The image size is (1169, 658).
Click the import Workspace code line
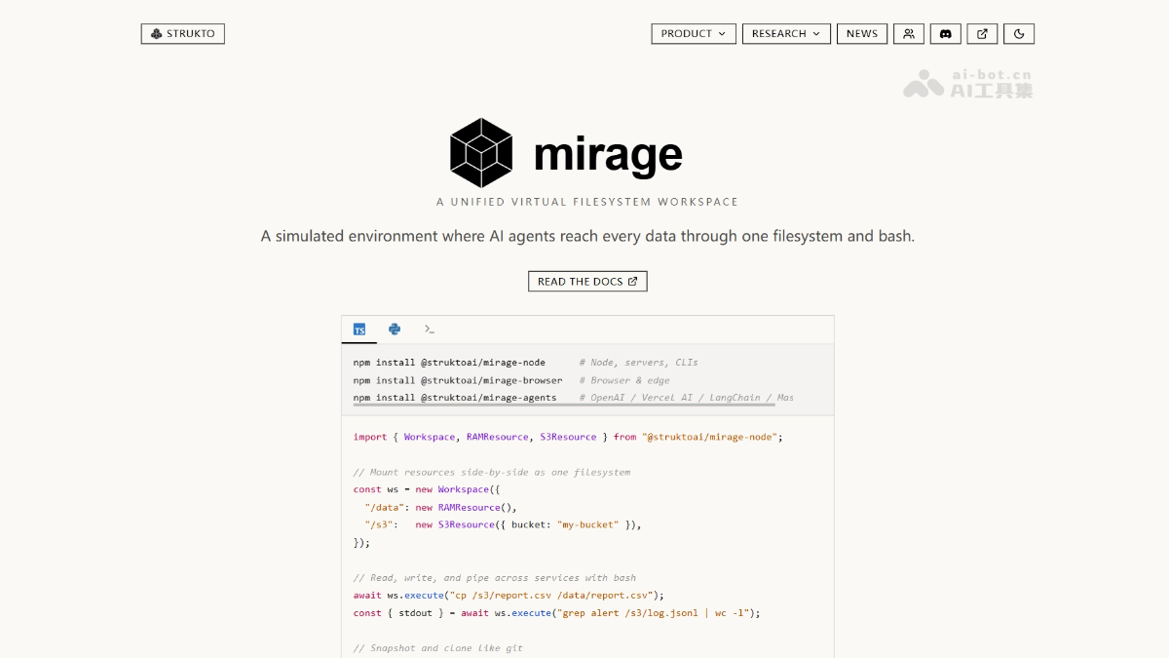(x=568, y=437)
